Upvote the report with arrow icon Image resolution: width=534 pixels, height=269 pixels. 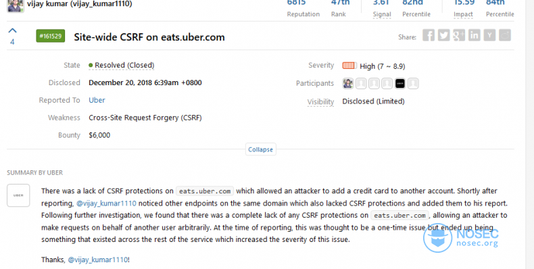click(13, 30)
